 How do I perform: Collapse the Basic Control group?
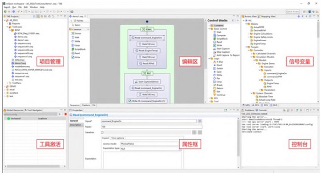209,29
